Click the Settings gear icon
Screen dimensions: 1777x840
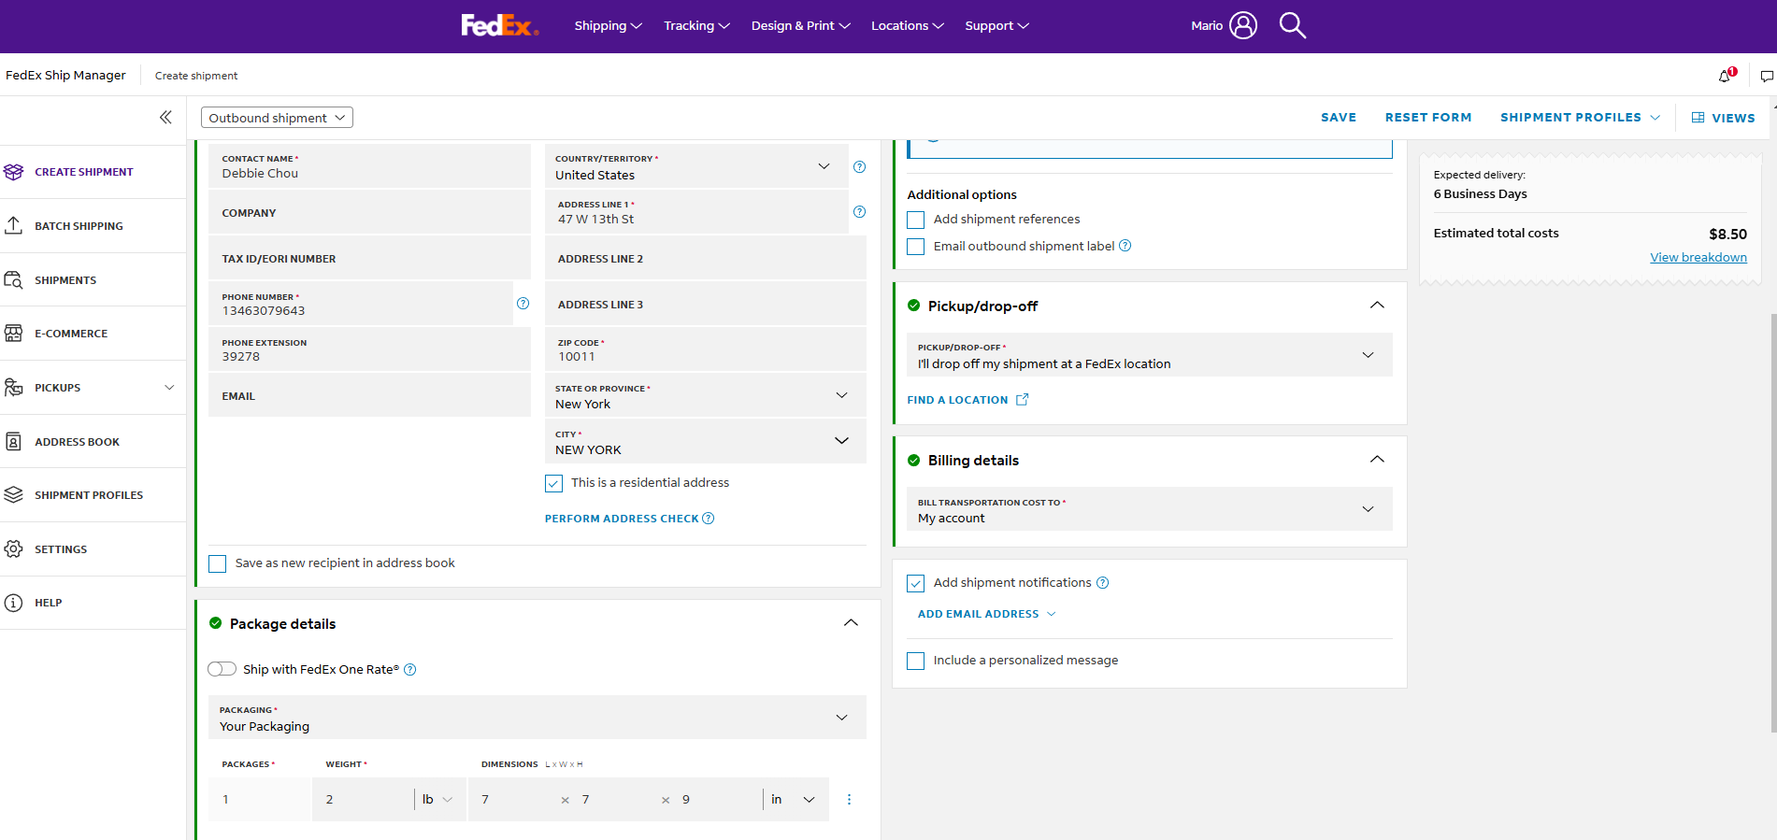click(13, 548)
